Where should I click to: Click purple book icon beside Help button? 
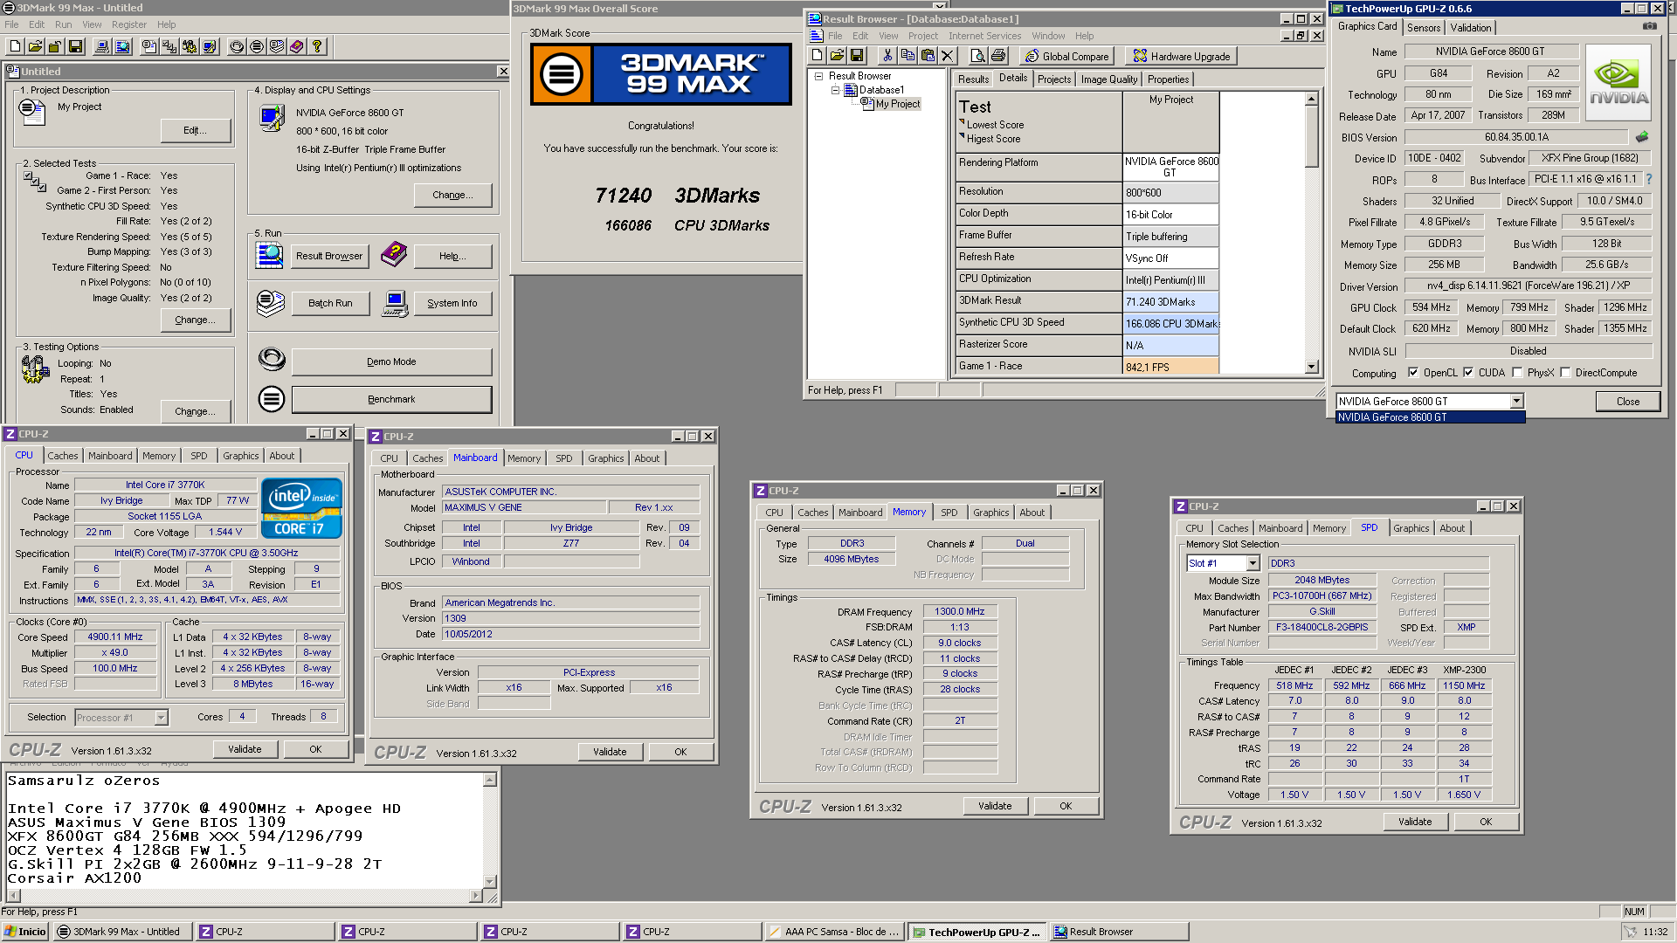pos(394,255)
